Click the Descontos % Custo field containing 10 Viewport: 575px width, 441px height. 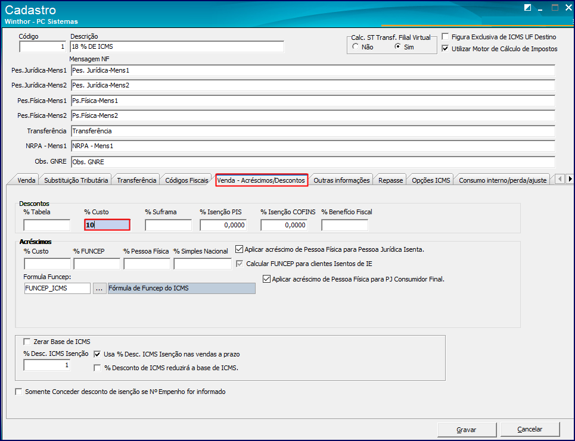(x=107, y=225)
